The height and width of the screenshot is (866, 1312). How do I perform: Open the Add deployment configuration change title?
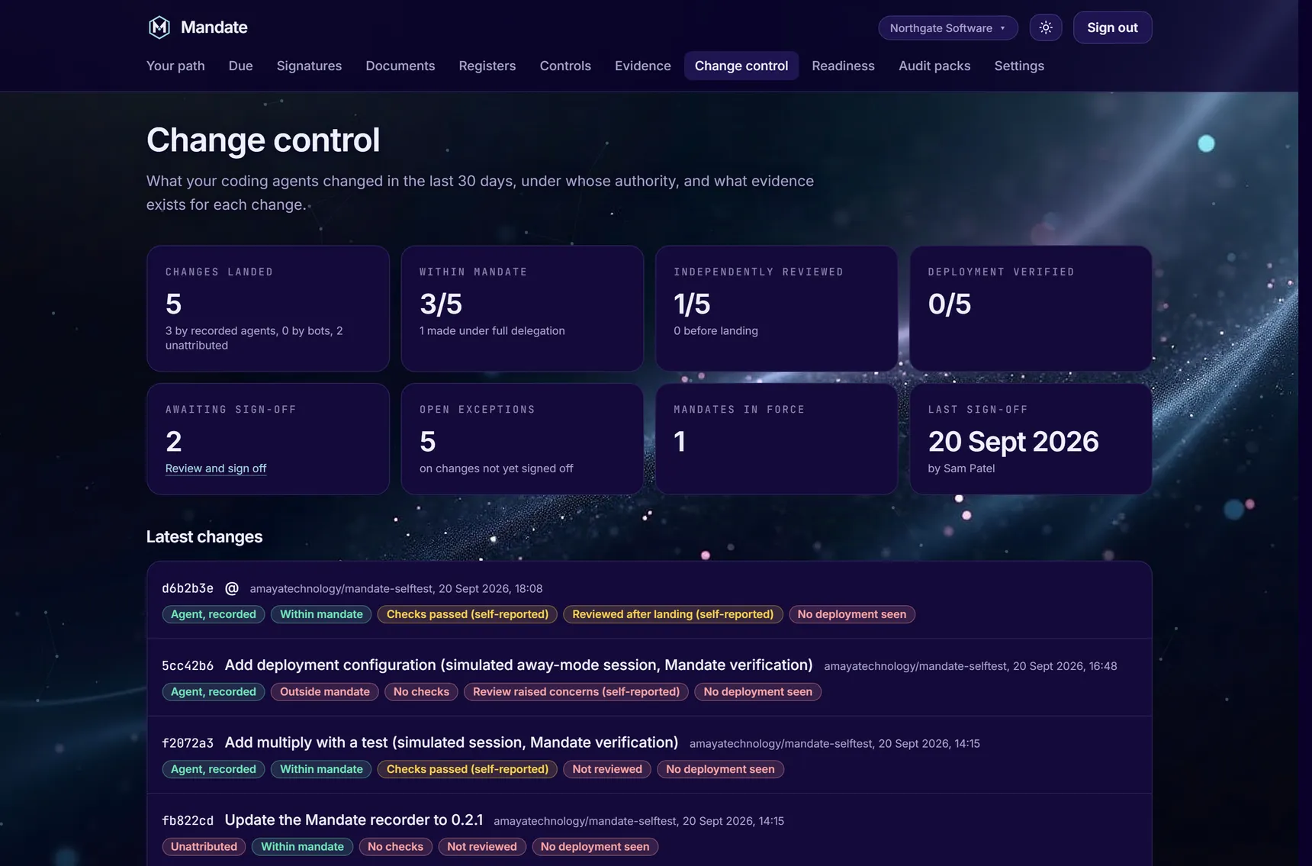point(519,665)
